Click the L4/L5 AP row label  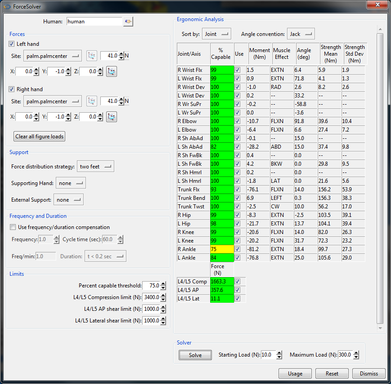click(193, 290)
